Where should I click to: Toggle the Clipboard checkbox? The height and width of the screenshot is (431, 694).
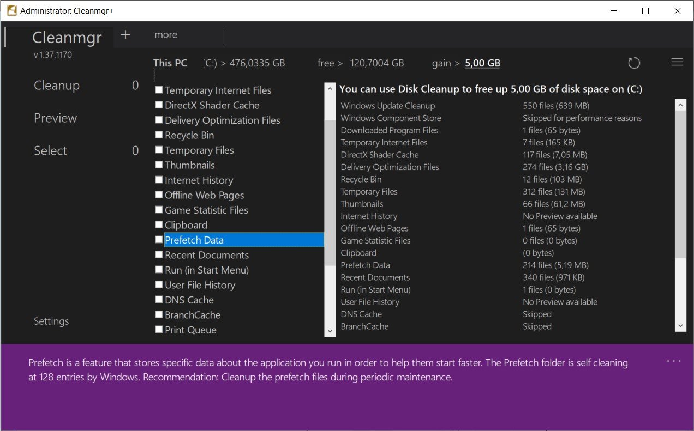[159, 224]
